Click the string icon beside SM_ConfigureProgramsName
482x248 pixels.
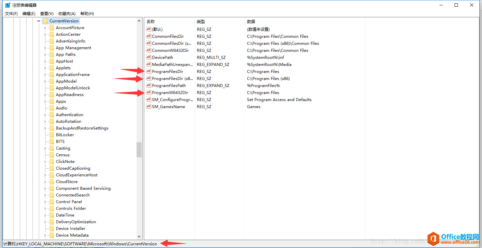[x=149, y=99]
